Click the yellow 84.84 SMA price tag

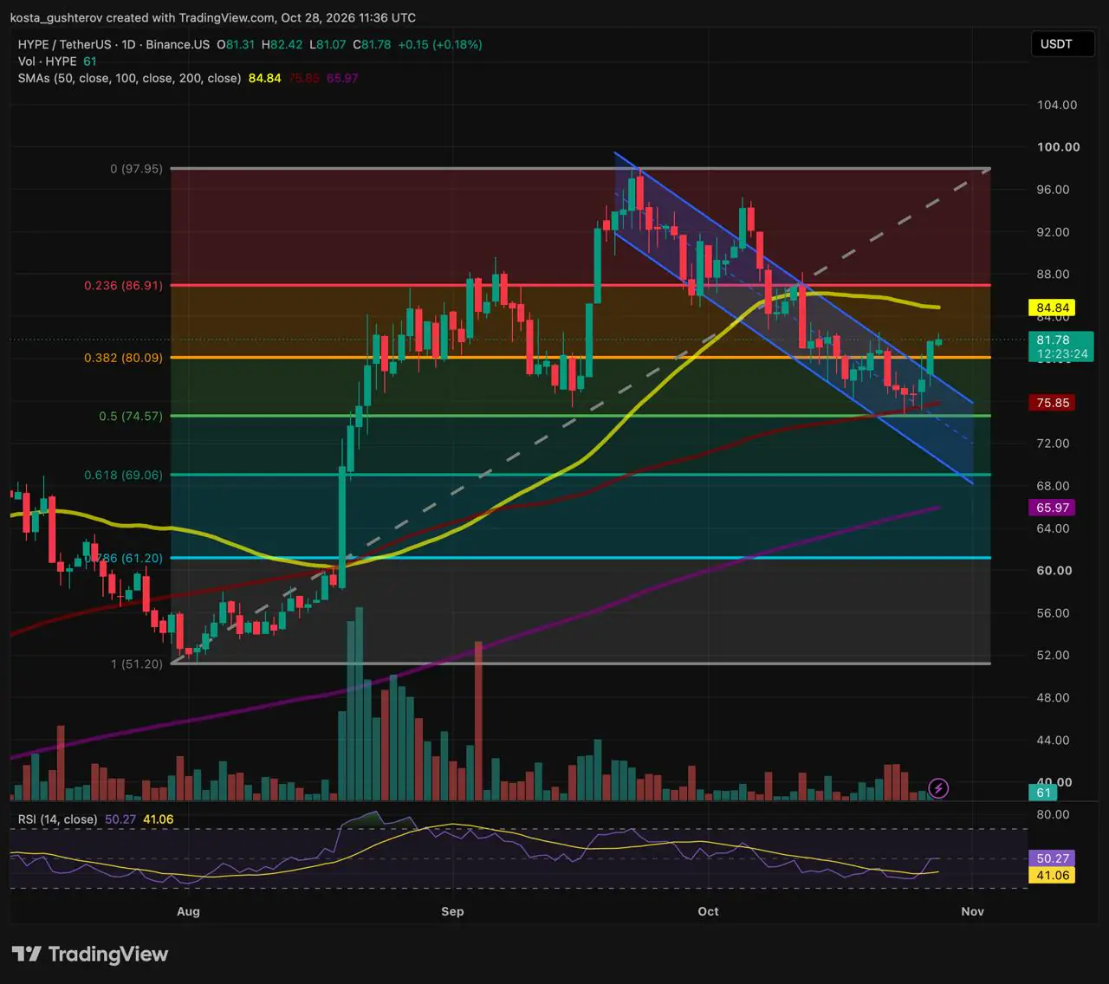pos(1053,307)
